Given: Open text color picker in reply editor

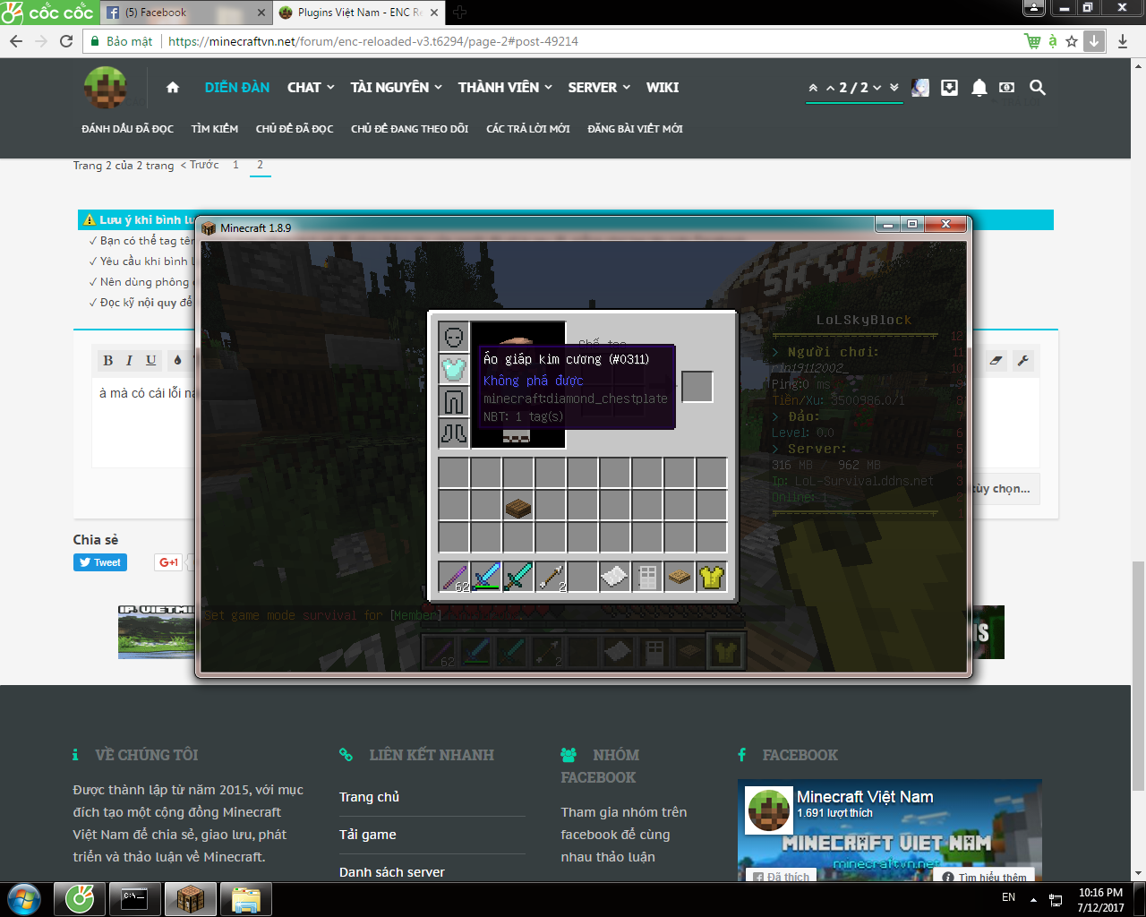Looking at the screenshot, I should [x=177, y=360].
